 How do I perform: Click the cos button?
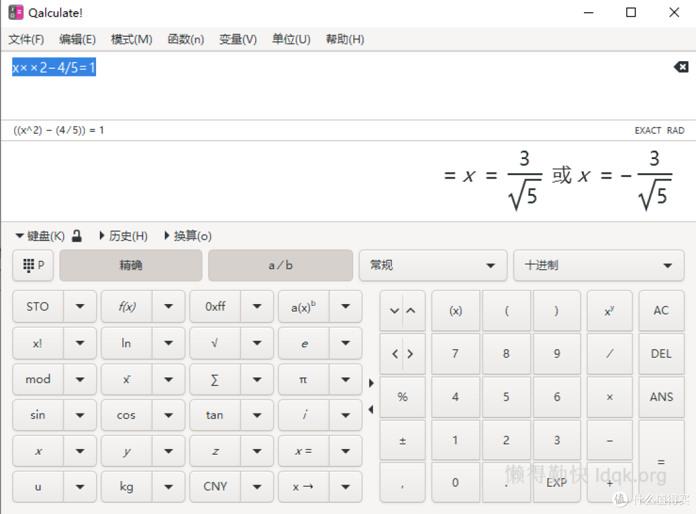pyautogui.click(x=127, y=415)
